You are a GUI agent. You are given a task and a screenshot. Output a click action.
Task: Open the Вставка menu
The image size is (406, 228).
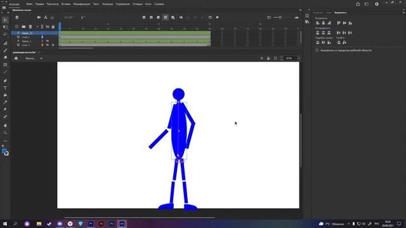[66, 4]
